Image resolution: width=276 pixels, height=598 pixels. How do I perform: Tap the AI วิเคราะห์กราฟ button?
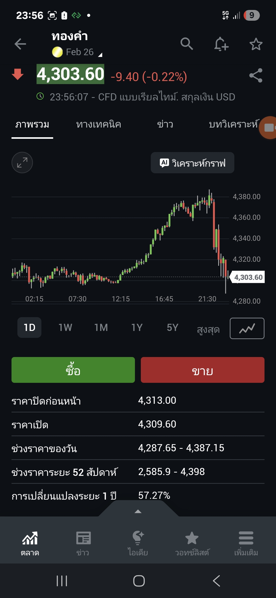192,163
